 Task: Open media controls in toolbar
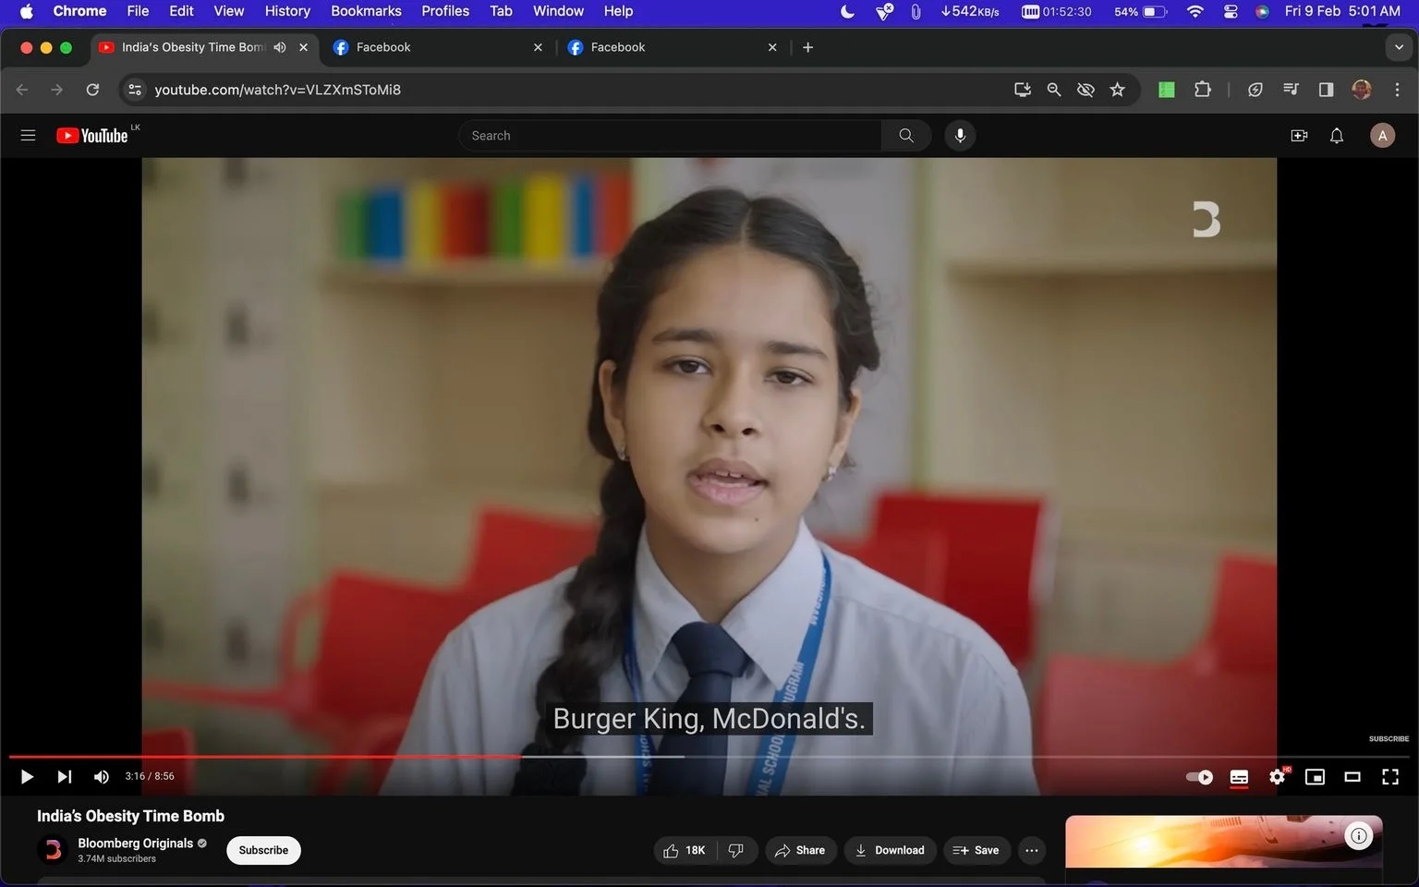[x=1291, y=90]
